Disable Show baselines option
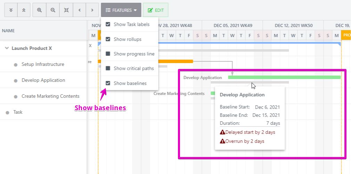The height and width of the screenshot is (174, 351). [108, 83]
